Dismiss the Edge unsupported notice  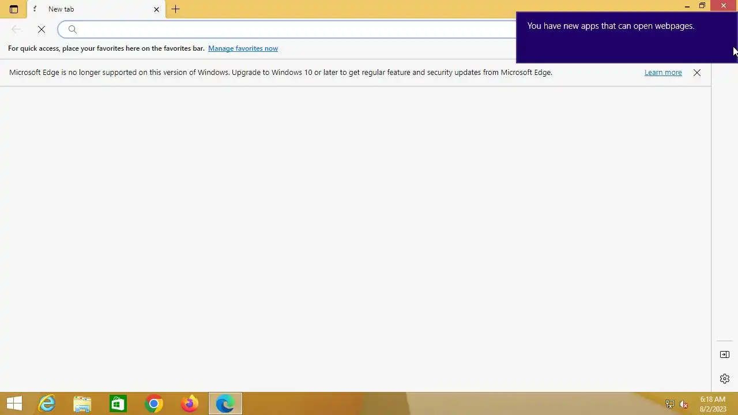click(x=697, y=73)
